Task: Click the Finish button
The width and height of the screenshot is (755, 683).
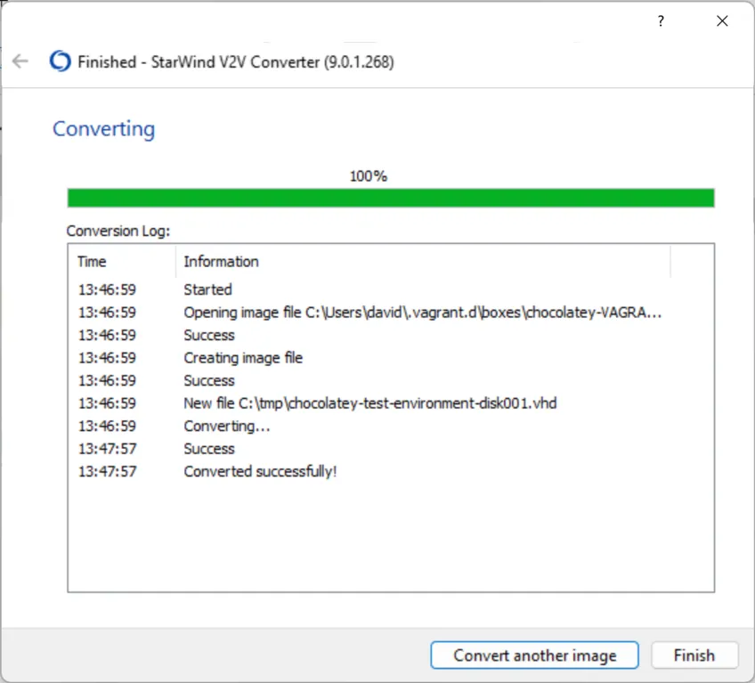Action: click(x=694, y=655)
